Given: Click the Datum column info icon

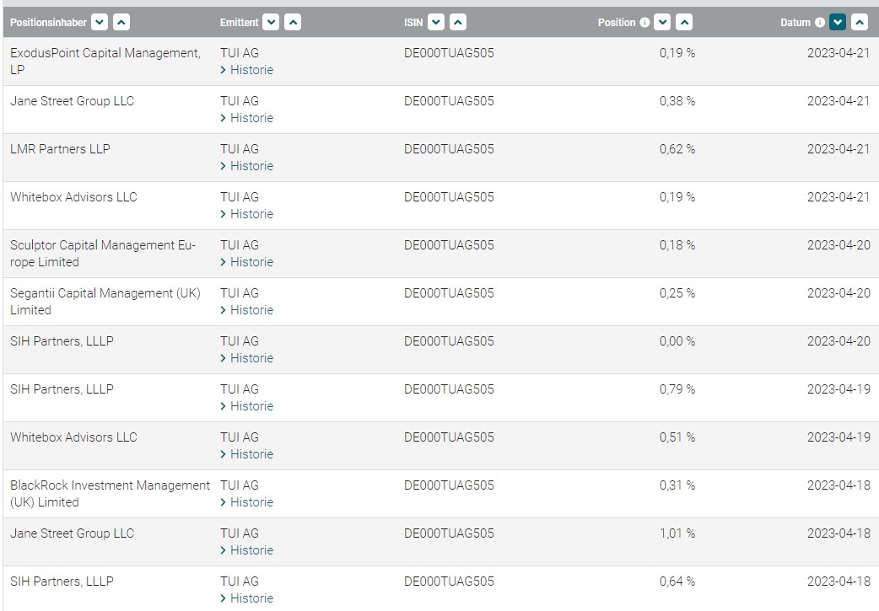Looking at the screenshot, I should point(819,23).
